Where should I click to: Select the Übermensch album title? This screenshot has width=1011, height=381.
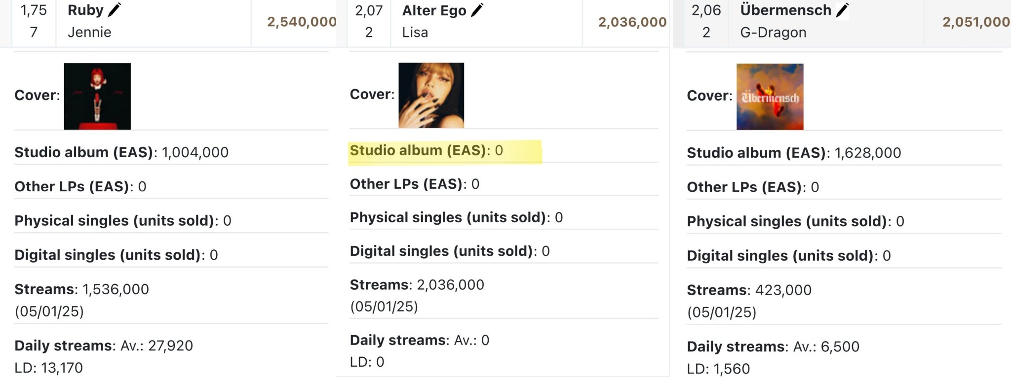(785, 10)
